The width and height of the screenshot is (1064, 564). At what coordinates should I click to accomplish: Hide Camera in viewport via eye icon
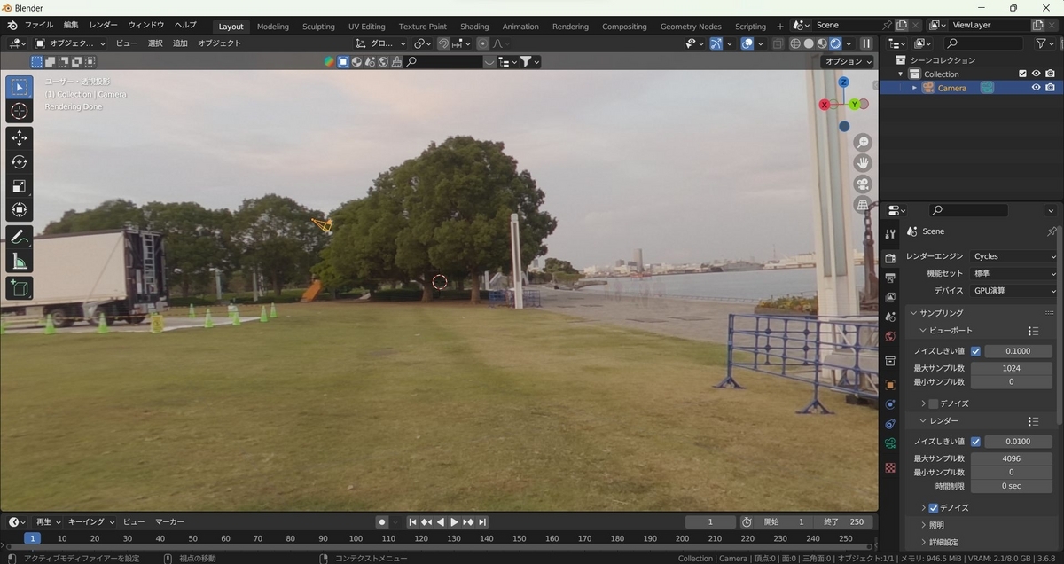[x=1036, y=88]
